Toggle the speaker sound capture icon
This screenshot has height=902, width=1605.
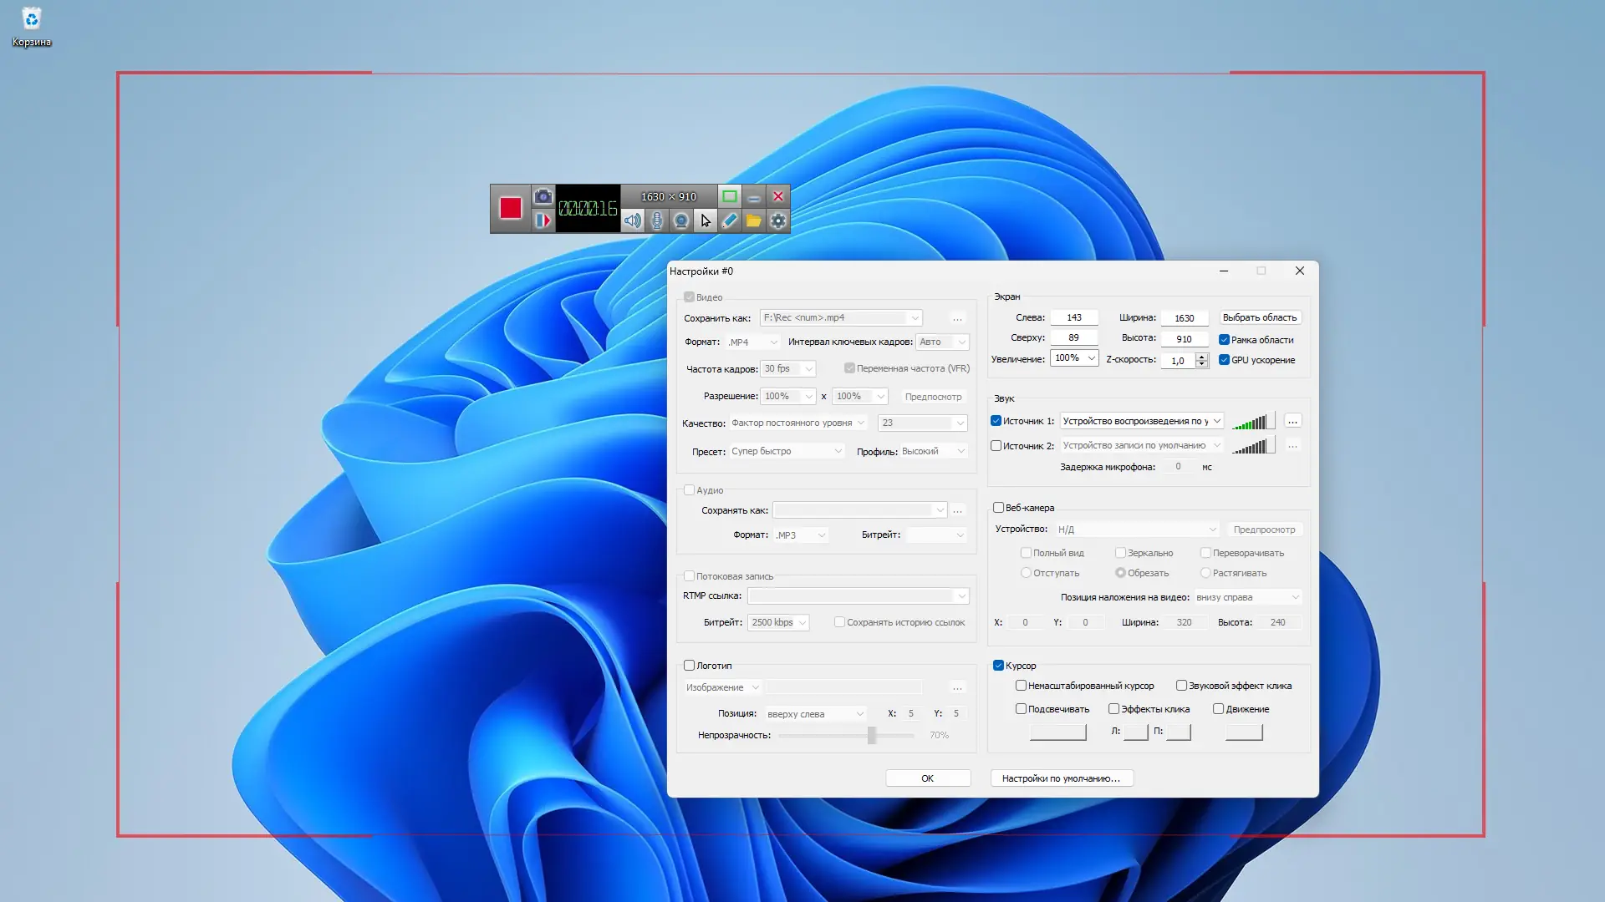633,220
